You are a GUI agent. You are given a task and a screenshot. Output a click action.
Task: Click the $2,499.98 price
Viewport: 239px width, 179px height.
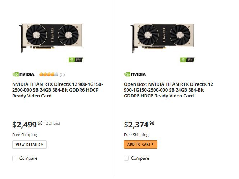[x=27, y=125]
